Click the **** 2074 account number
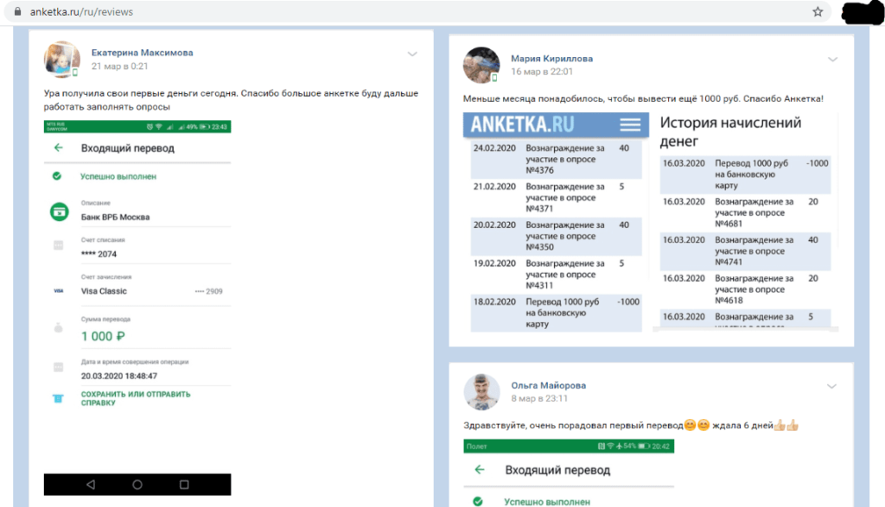This screenshot has height=507, width=885. point(99,254)
